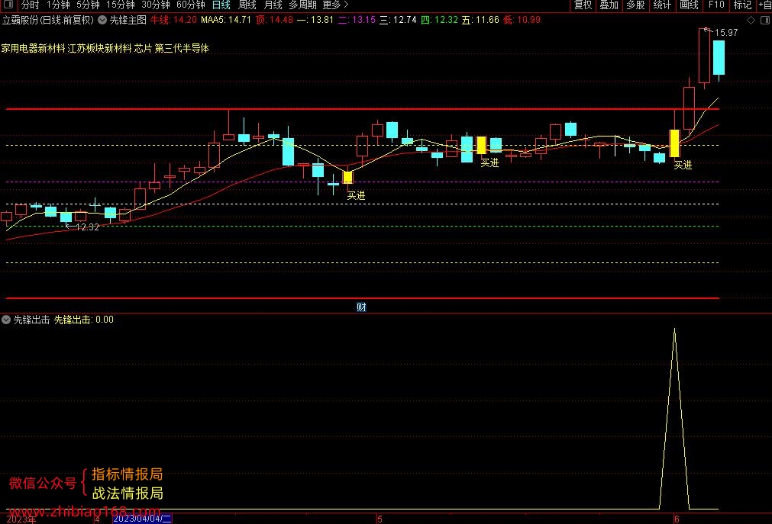
Task: Click the MAA5: 14.71 value
Action: pyautogui.click(x=226, y=20)
